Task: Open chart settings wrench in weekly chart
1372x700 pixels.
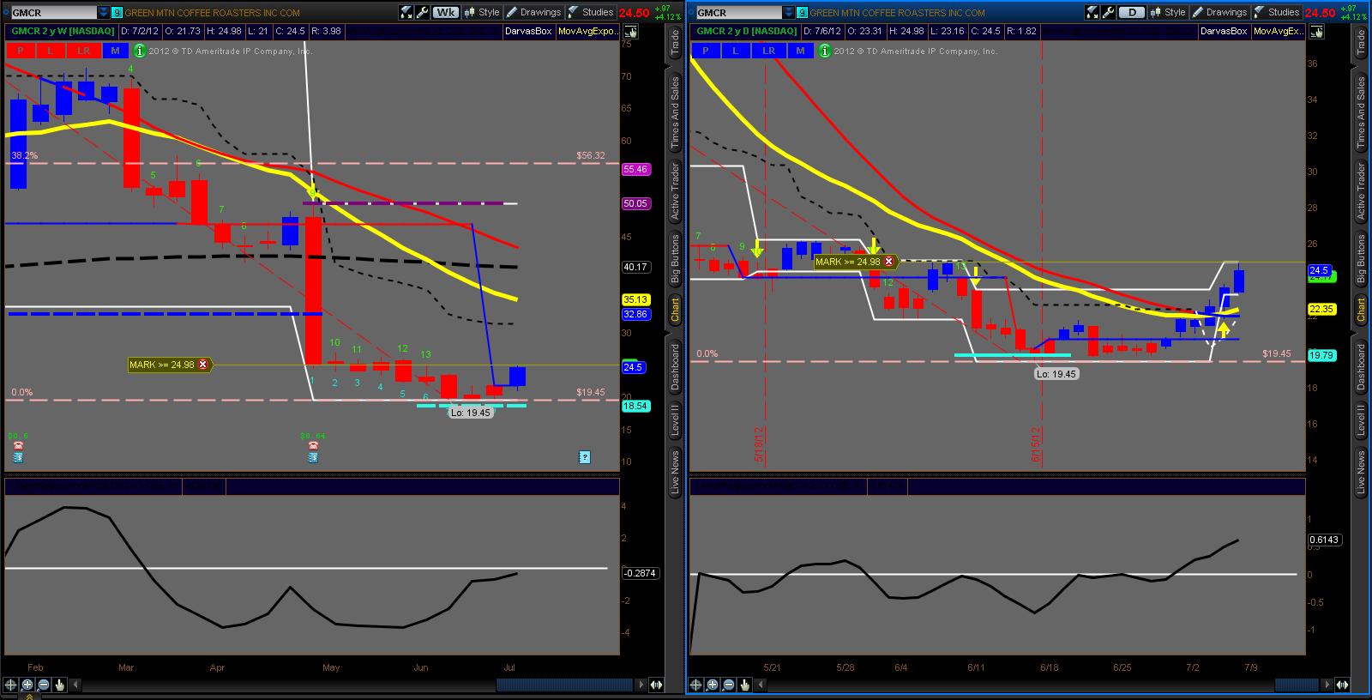Action: click(x=422, y=12)
